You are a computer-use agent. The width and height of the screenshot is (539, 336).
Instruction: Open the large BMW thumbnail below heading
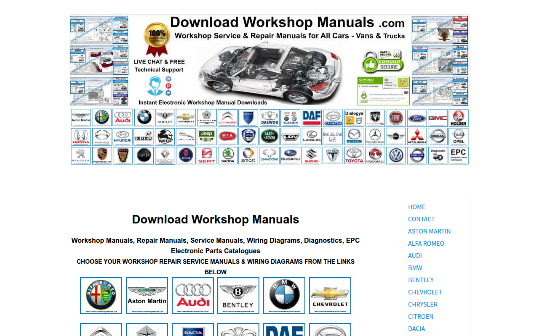(x=284, y=296)
